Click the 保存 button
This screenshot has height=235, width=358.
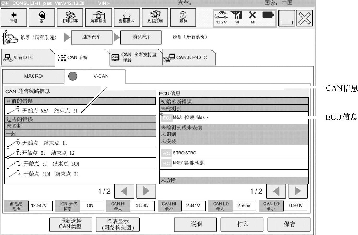click(289, 224)
